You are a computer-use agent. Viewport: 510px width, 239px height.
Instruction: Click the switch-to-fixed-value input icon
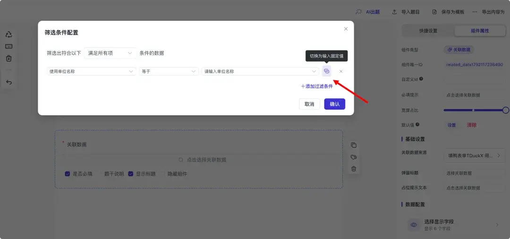(x=327, y=71)
